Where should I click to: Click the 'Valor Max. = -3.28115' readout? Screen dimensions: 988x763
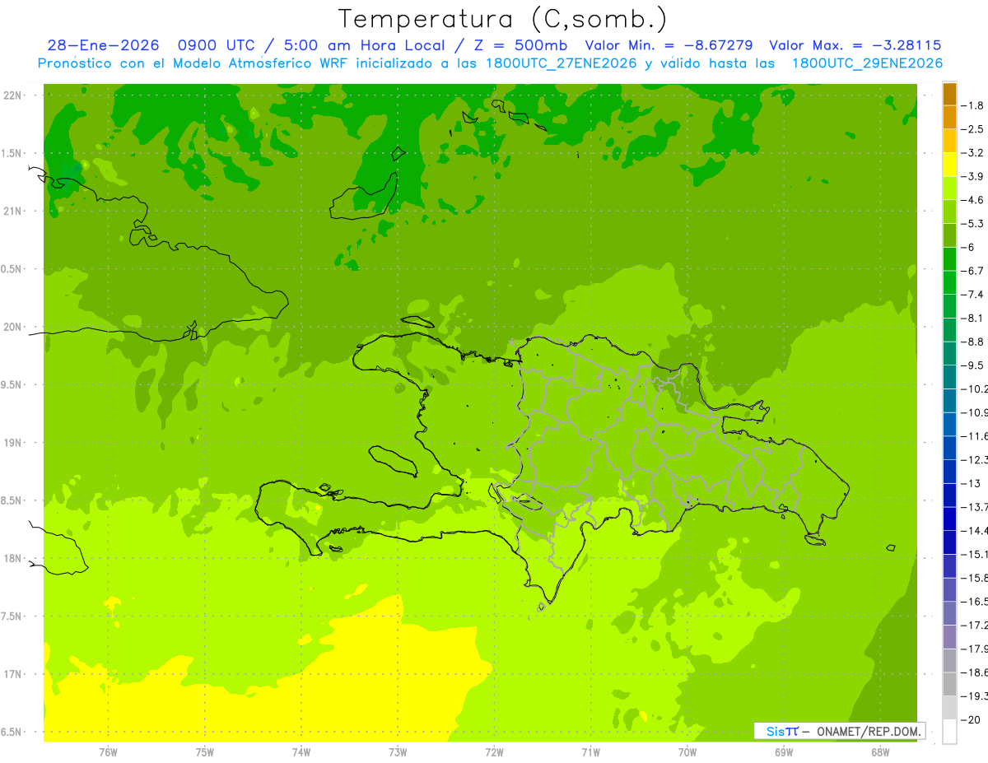tap(855, 45)
